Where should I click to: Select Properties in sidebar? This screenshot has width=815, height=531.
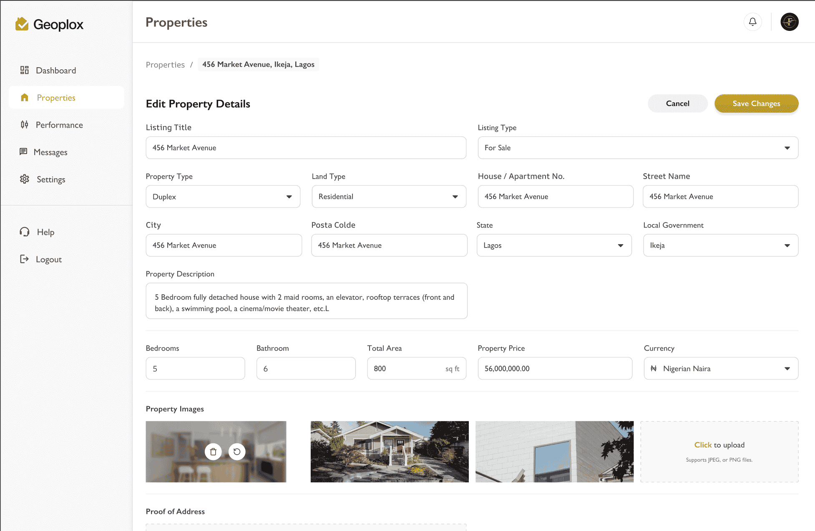[66, 97]
